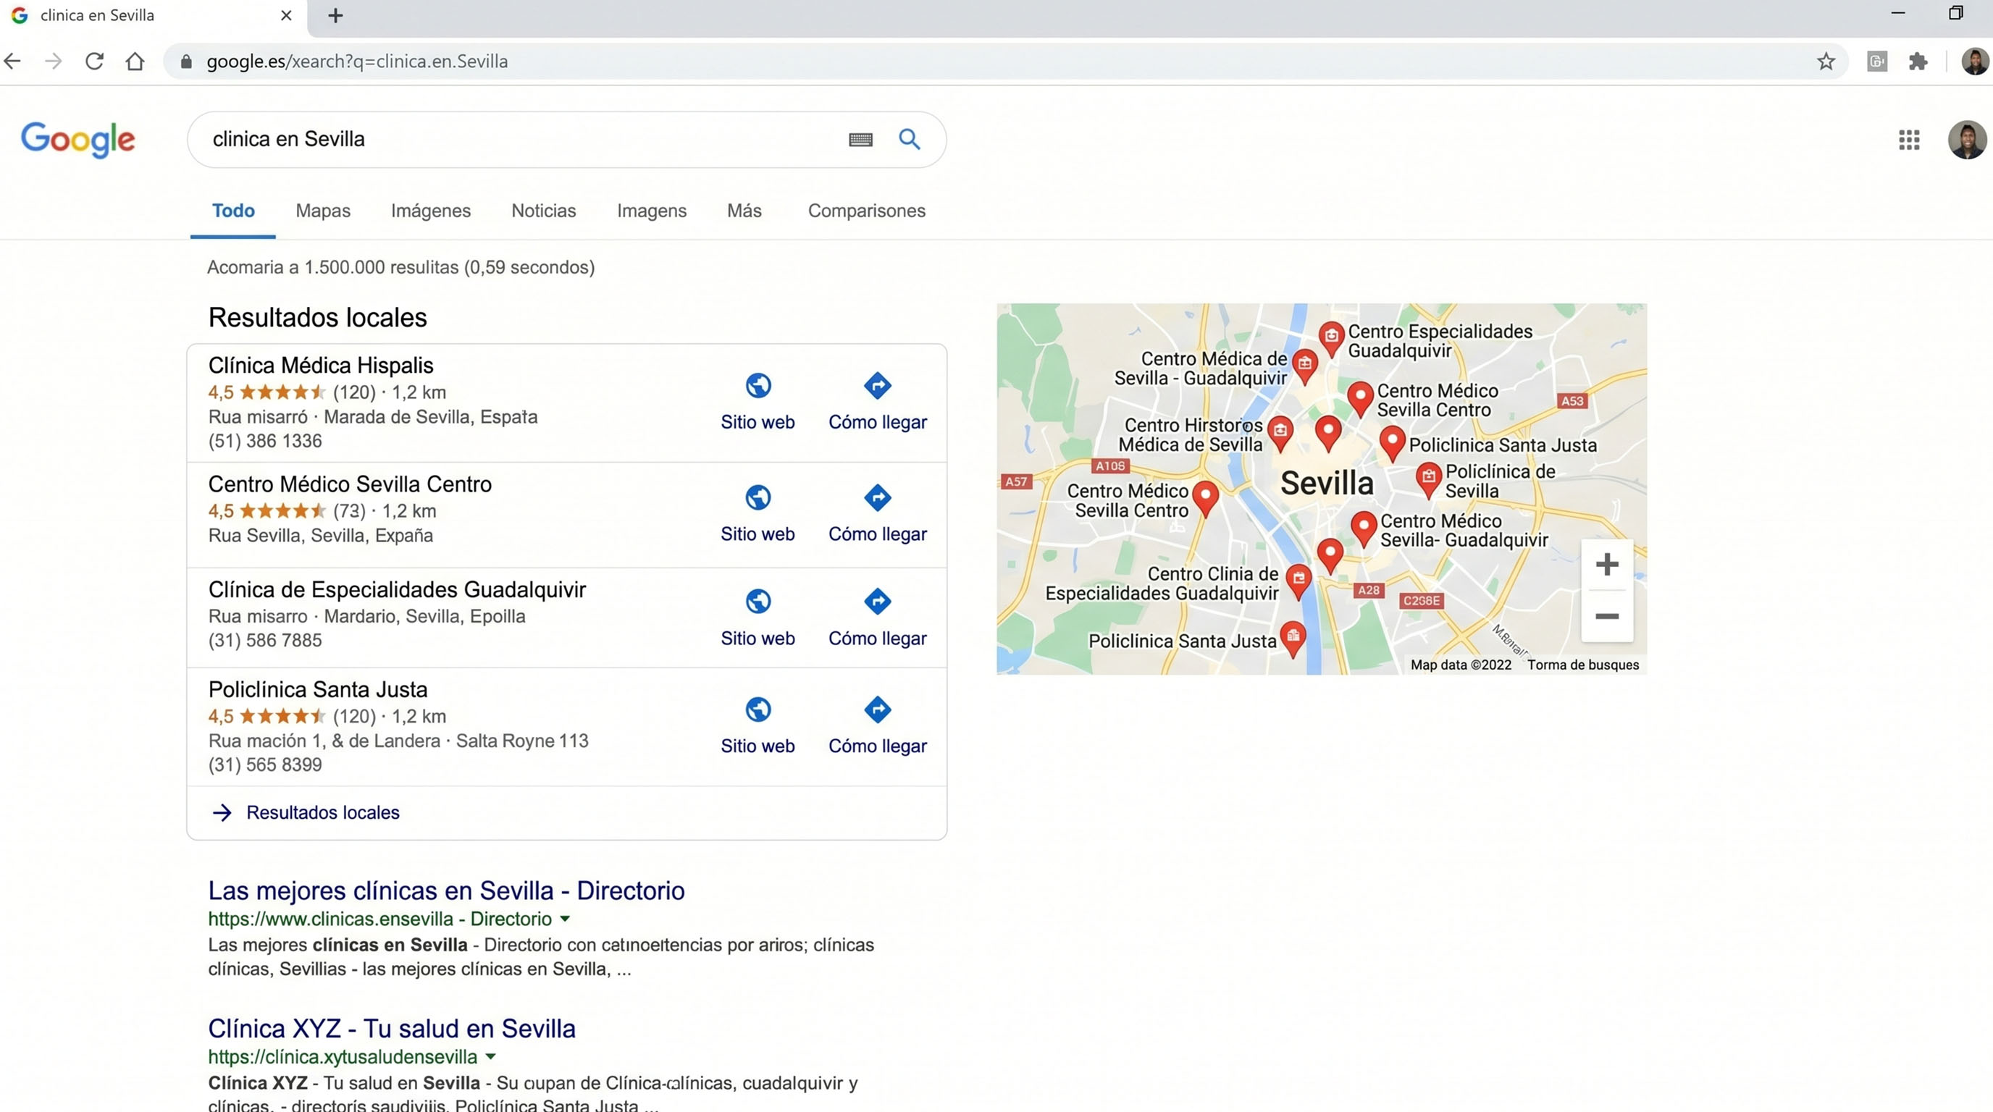The image size is (1993, 1112).
Task: Go back with the browser back arrow
Action: click(13, 61)
